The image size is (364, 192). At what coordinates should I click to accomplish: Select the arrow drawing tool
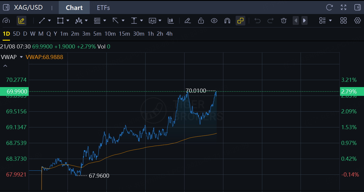(x=115, y=20)
